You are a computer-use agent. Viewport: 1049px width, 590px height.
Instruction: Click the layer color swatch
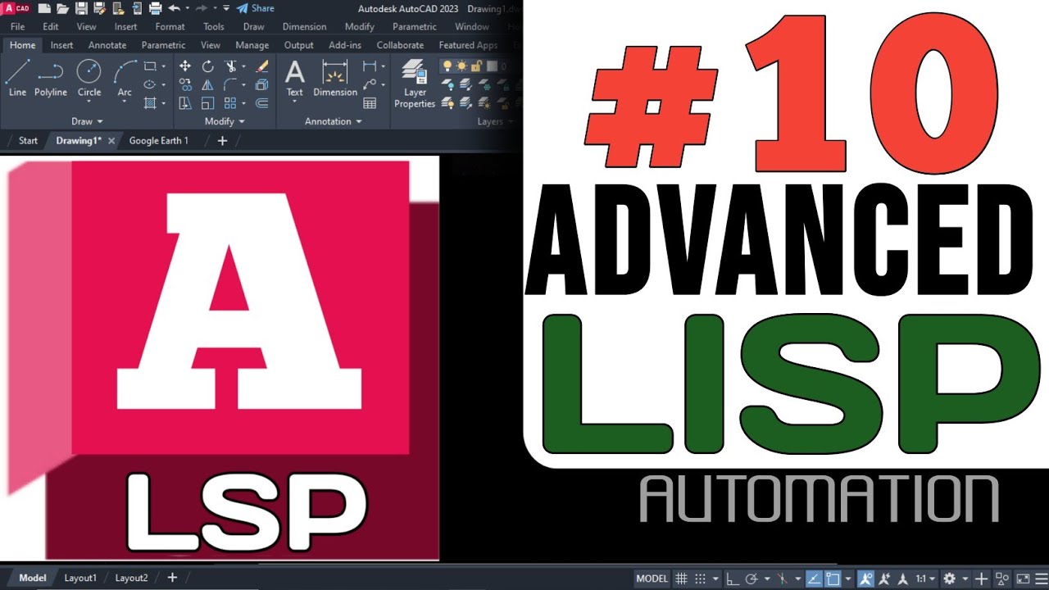point(493,66)
